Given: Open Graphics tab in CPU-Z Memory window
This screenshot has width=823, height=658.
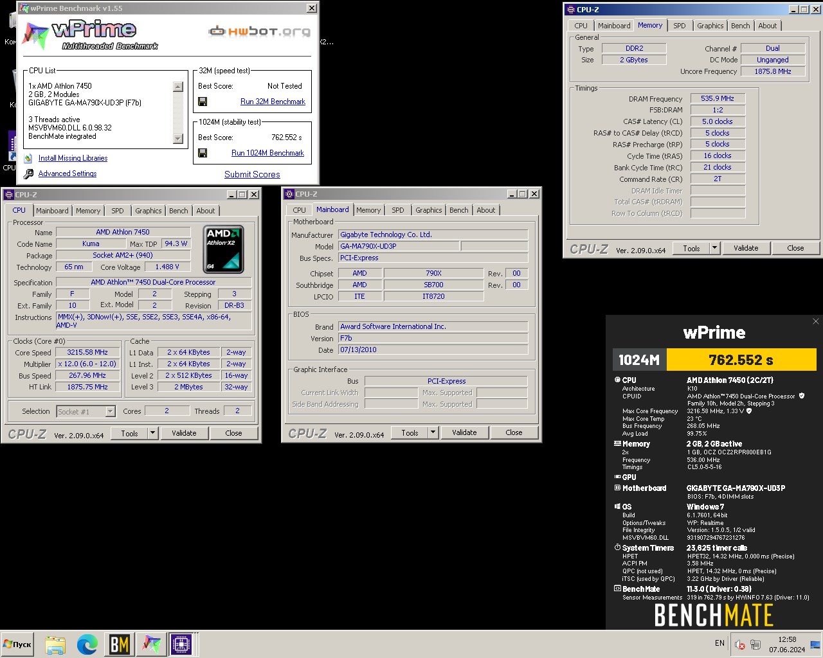Looking at the screenshot, I should 710,26.
